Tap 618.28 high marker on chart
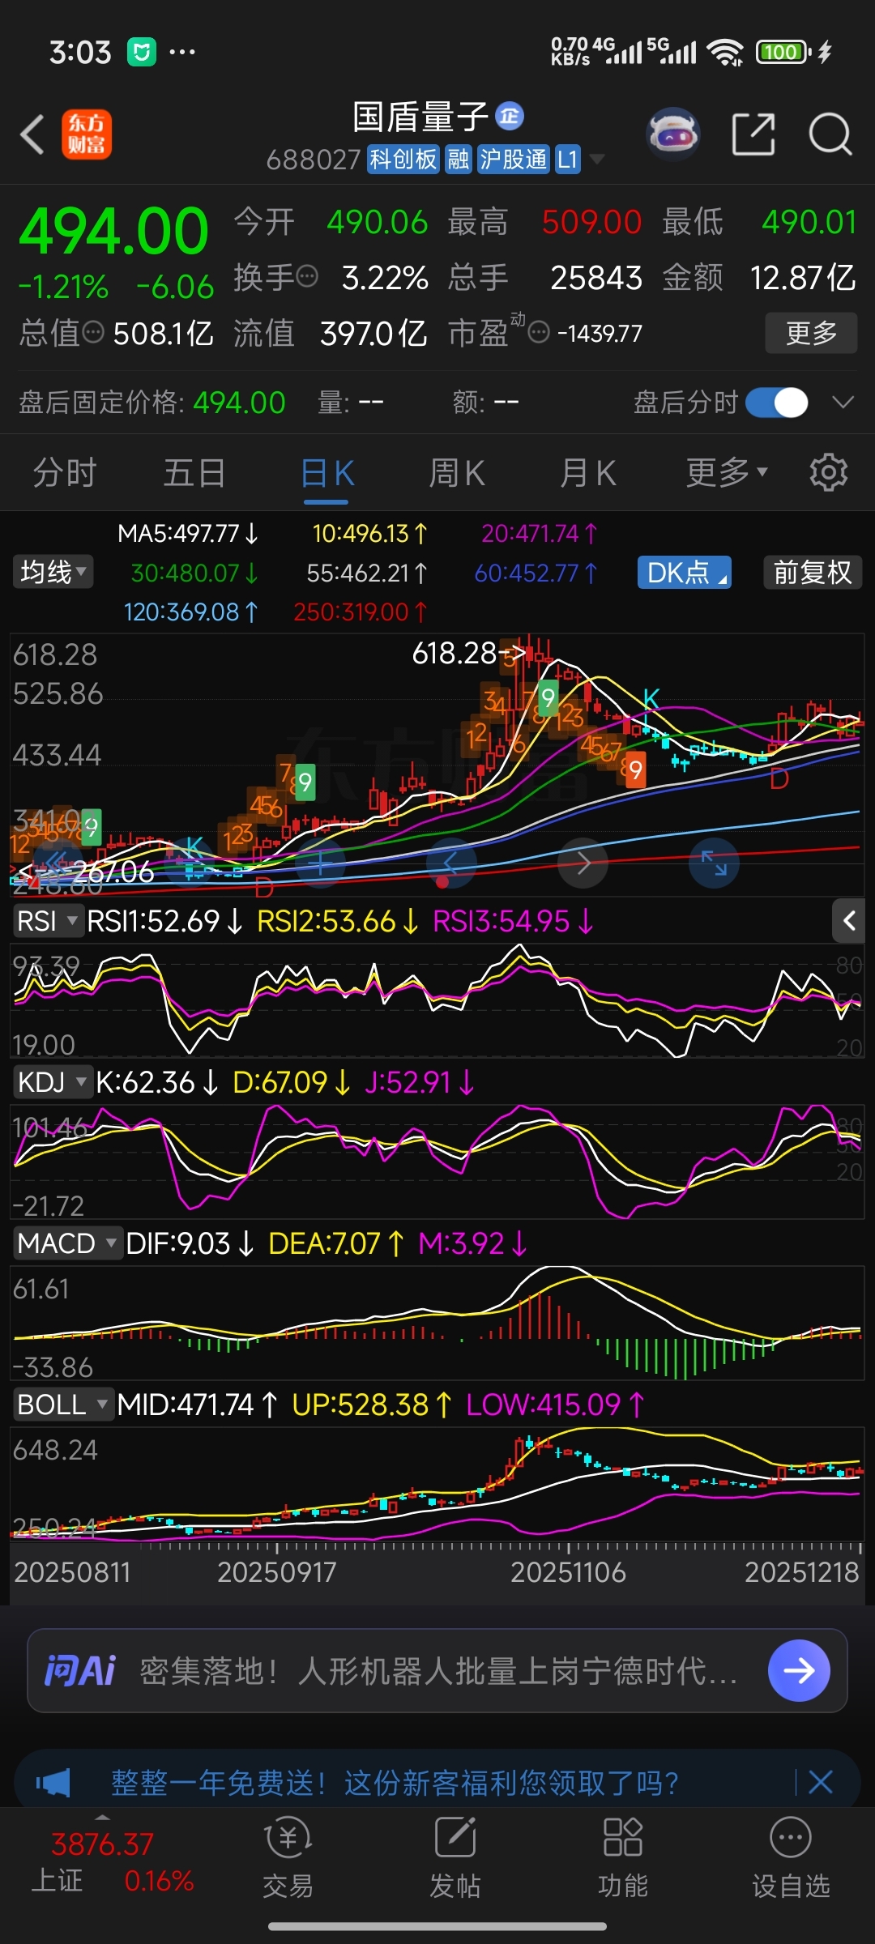This screenshot has height=1944, width=875. 468,652
